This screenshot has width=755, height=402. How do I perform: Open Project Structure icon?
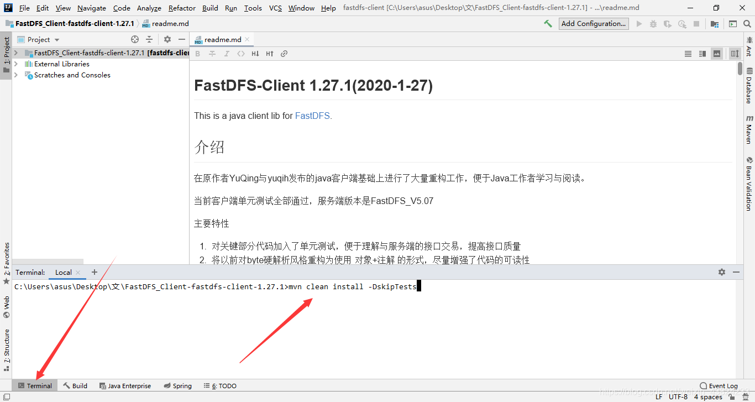click(x=715, y=24)
